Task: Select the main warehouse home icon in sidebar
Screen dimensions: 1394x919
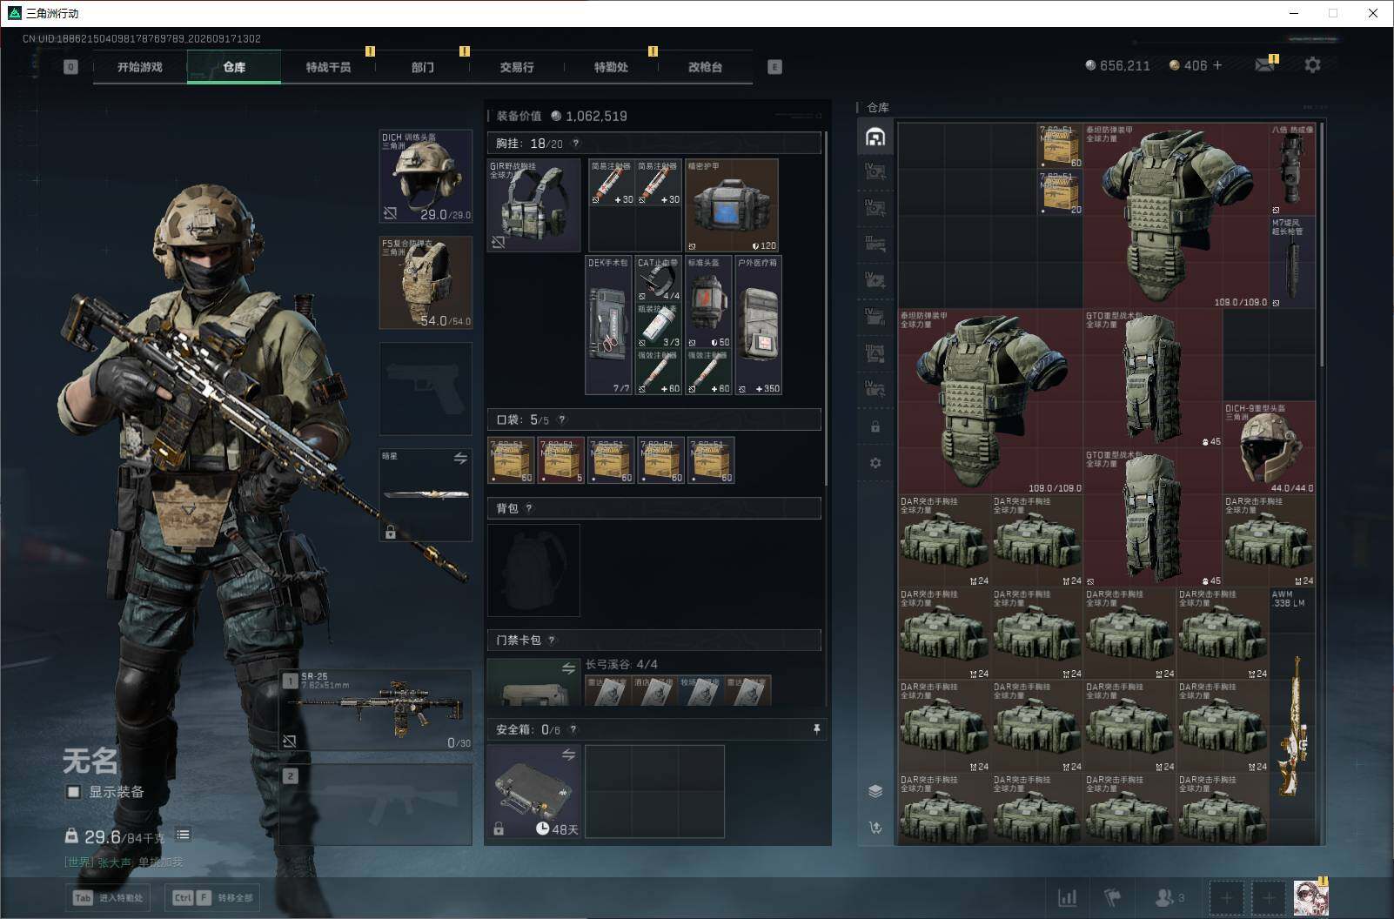Action: [875, 137]
